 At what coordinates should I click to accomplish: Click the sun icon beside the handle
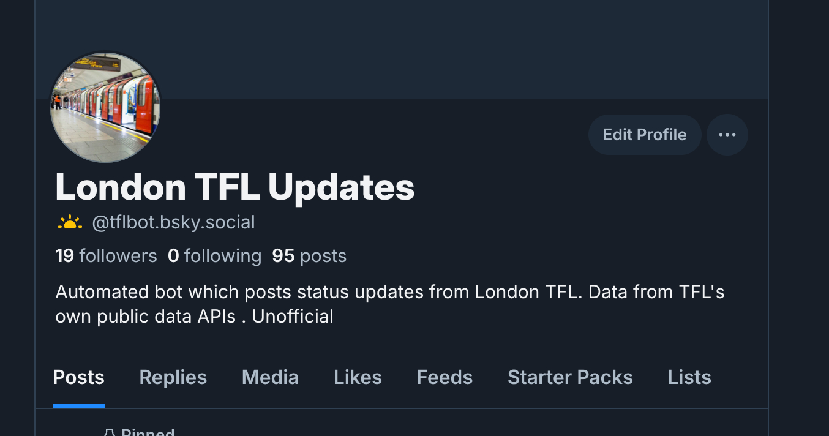70,222
